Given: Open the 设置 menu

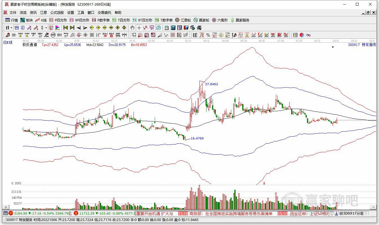Looking at the screenshot, I should (x=71, y=12).
